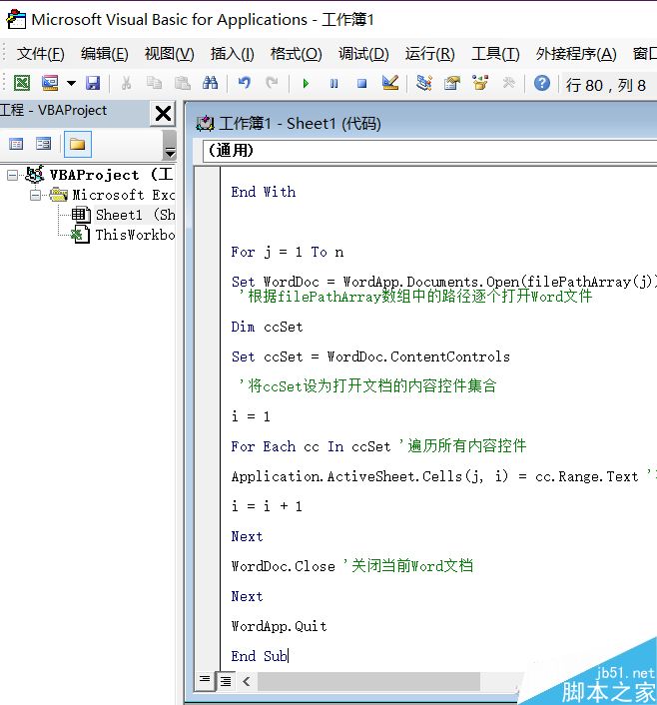This screenshot has width=657, height=705.
Task: Open the Properties Window icon
Action: pyautogui.click(x=452, y=83)
